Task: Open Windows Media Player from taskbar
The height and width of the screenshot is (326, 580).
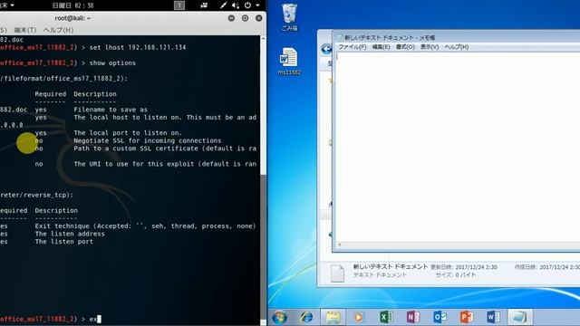Action: coord(358,317)
